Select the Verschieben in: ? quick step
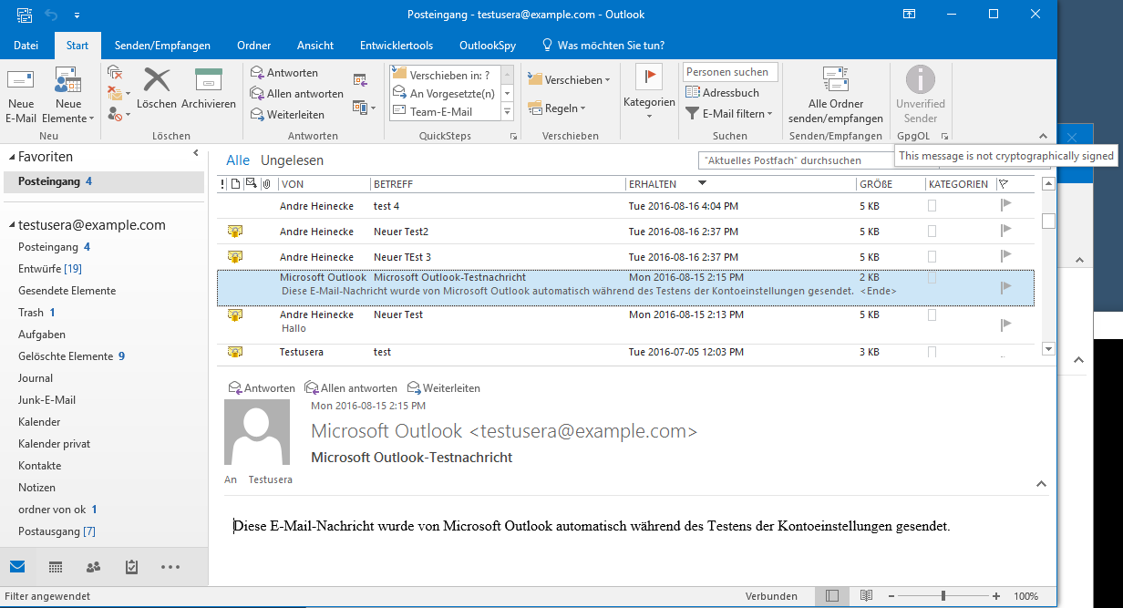The height and width of the screenshot is (608, 1123). click(444, 75)
